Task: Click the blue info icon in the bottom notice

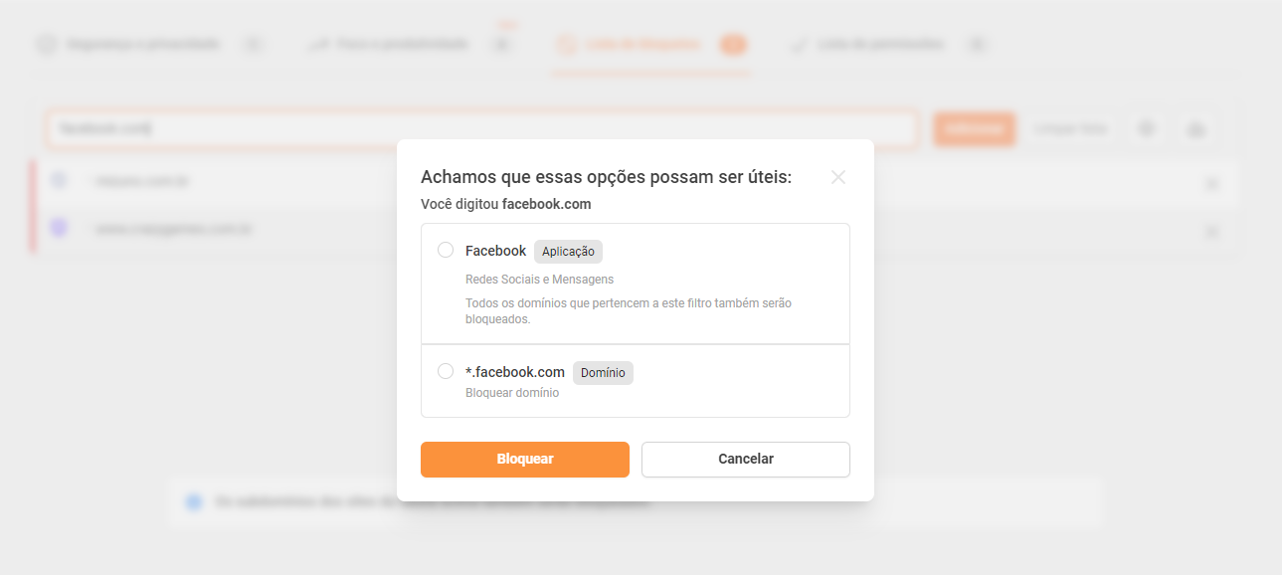Action: [193, 501]
